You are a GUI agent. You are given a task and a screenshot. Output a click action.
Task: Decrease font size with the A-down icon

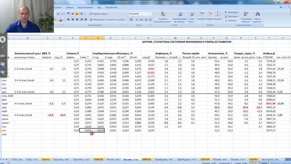[62, 14]
